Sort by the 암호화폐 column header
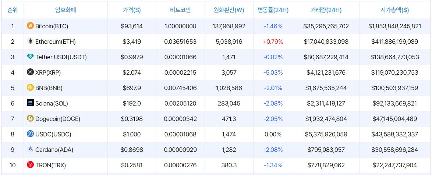Viewport: 432px width, 175px height. pyautogui.click(x=65, y=10)
